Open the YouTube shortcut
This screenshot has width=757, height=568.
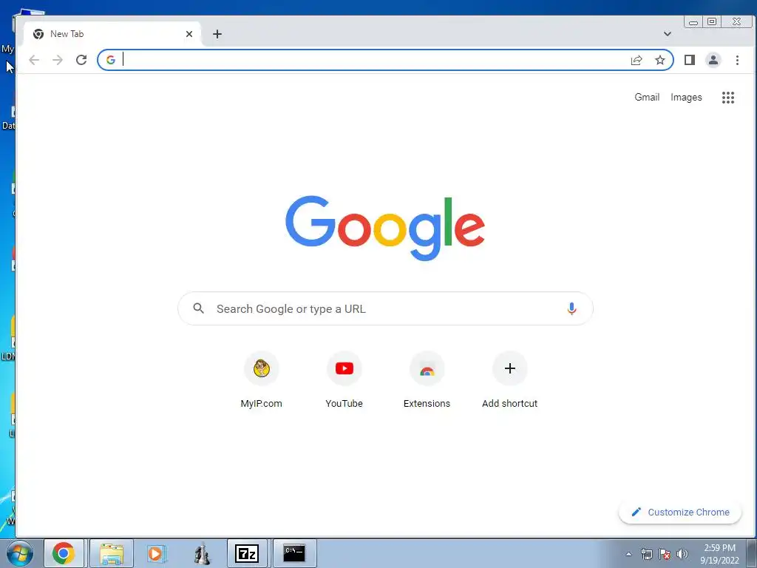344,380
